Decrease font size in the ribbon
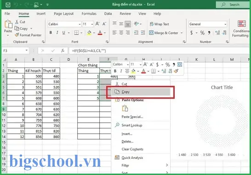The image size is (251, 175). coord(104,24)
